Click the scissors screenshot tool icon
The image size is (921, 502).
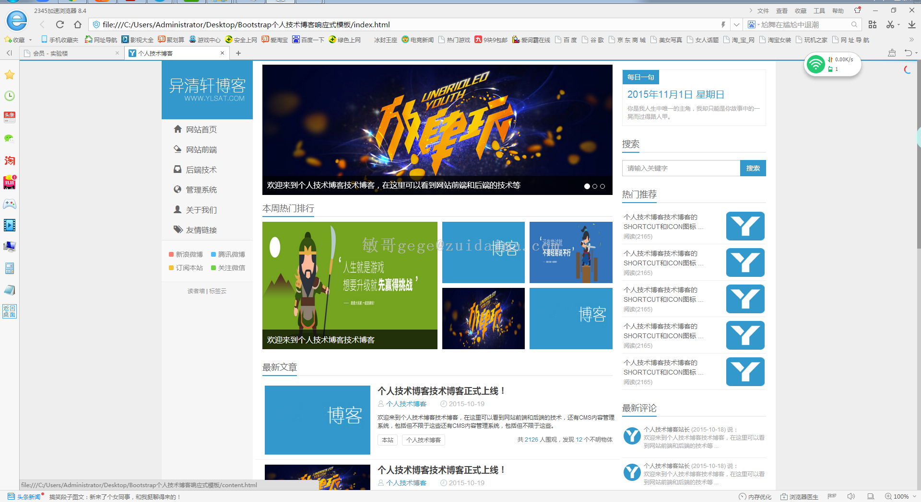(890, 24)
